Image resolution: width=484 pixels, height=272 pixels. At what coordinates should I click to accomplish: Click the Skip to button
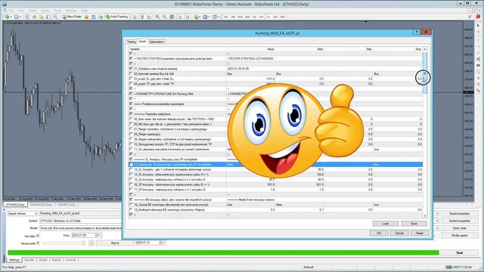click(x=115, y=243)
